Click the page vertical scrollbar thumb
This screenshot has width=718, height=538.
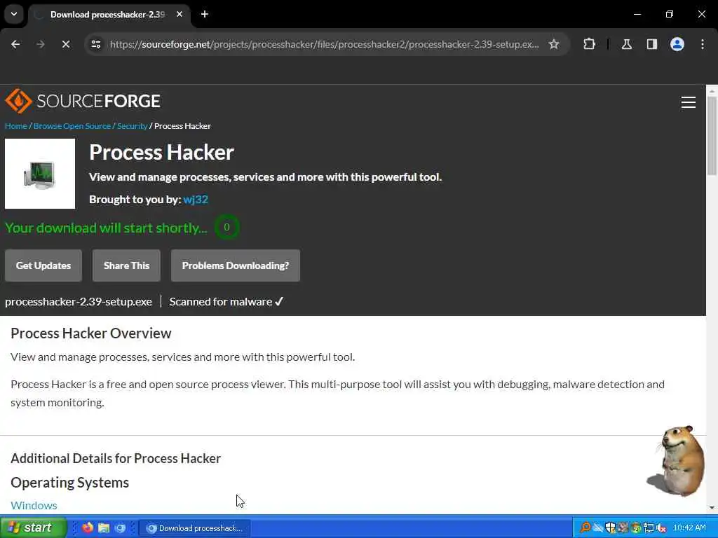pyautogui.click(x=712, y=136)
